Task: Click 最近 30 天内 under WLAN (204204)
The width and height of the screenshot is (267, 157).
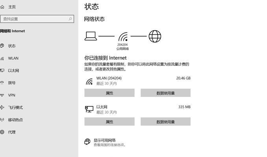Action: click(106, 84)
